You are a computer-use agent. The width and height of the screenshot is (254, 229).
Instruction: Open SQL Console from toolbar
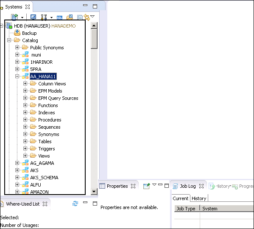(x=59, y=17)
